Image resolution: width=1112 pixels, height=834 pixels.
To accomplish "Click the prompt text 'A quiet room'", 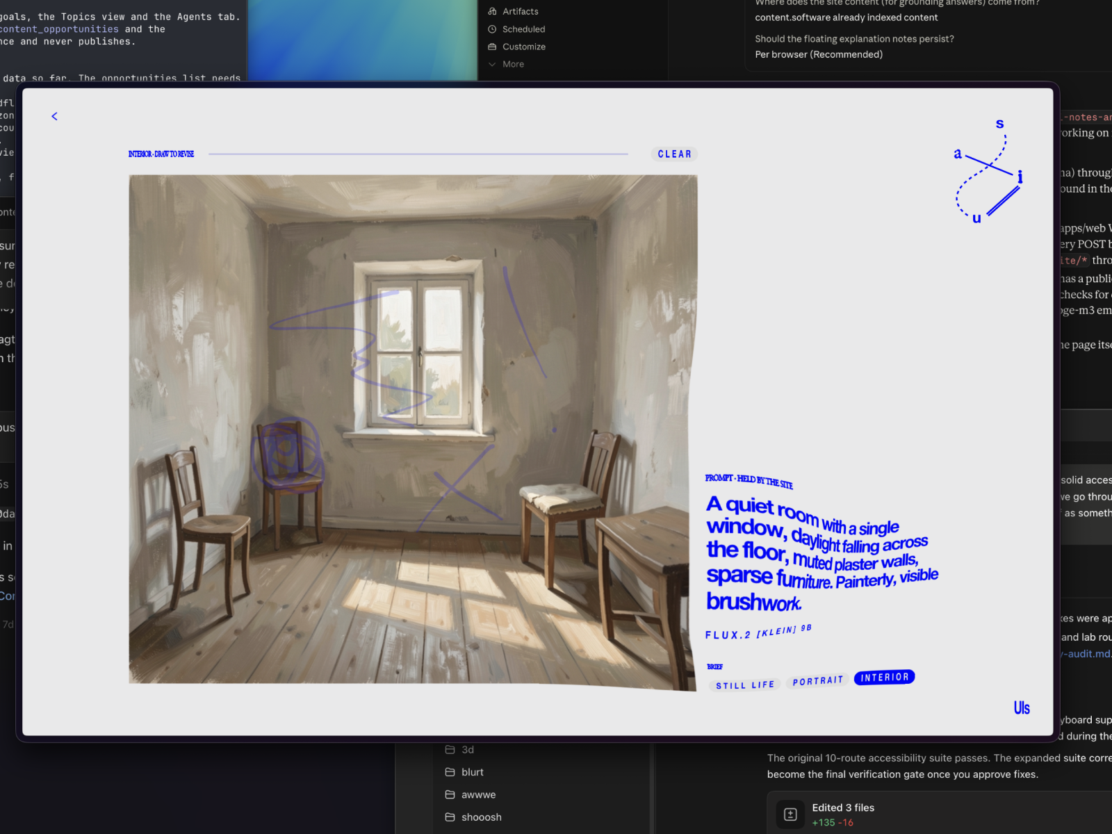I will [762, 509].
